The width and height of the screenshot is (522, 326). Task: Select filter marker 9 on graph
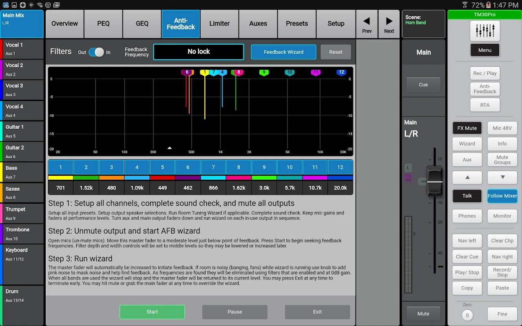click(x=264, y=73)
